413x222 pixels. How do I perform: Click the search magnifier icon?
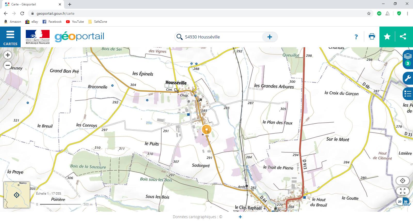click(x=179, y=37)
